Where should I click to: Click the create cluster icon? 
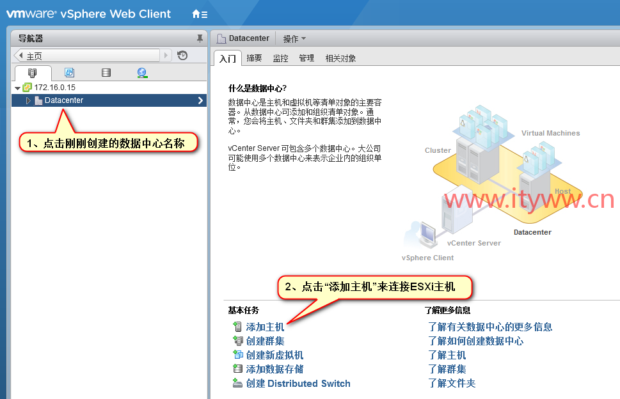coord(237,341)
